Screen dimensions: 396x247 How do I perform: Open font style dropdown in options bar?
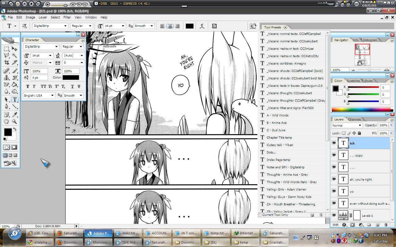tap(90, 26)
